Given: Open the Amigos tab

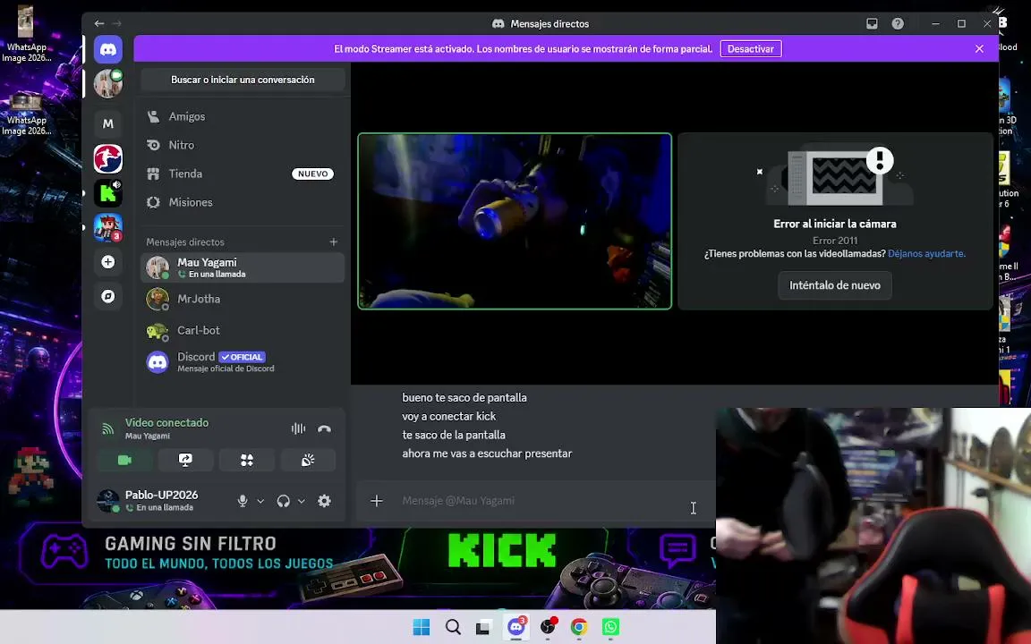Looking at the screenshot, I should click(x=242, y=116).
